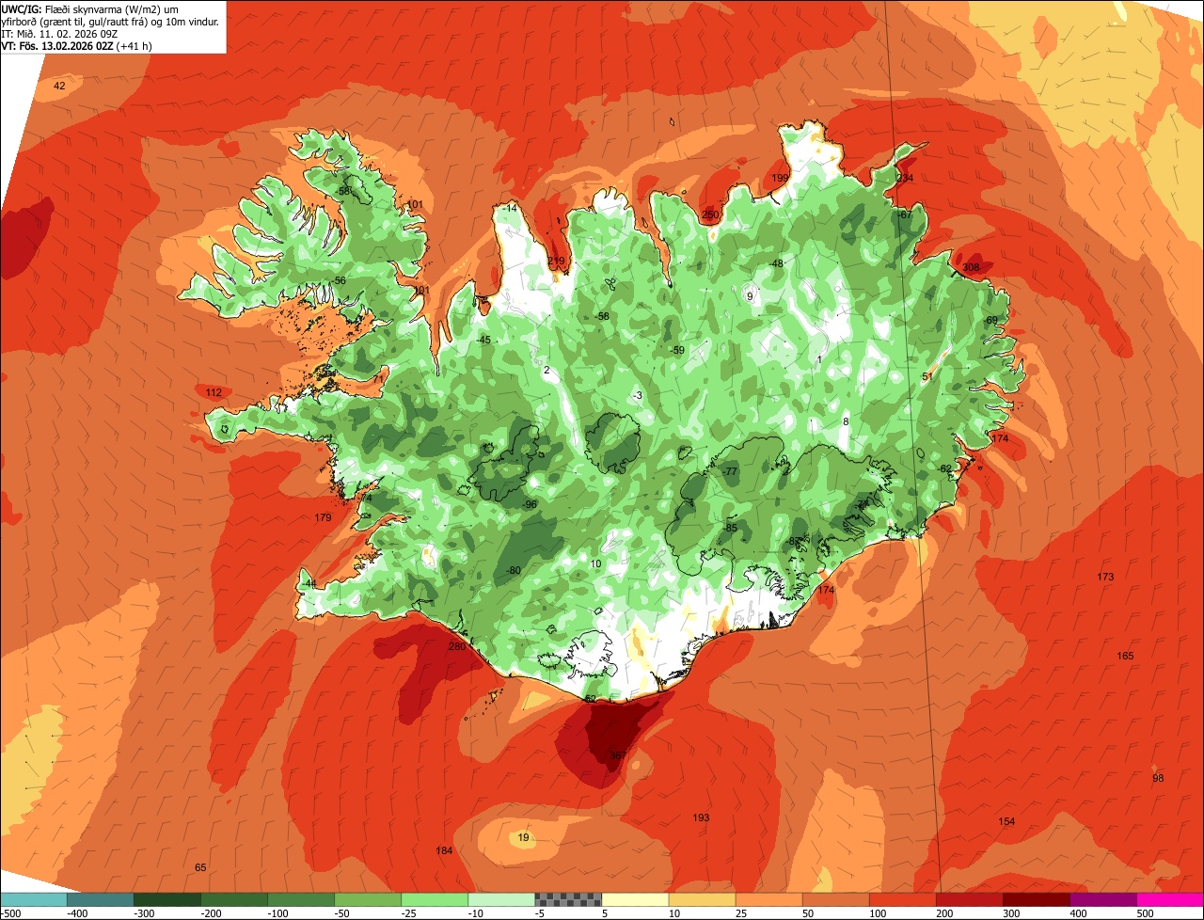Screen dimensions: 1204x920
Task: Click the map value '280' off the southwest coast
Action: coord(457,646)
